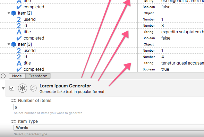This screenshot has height=137, width=204.
Task: Click the asterisk generator icon
Action: 23,88
